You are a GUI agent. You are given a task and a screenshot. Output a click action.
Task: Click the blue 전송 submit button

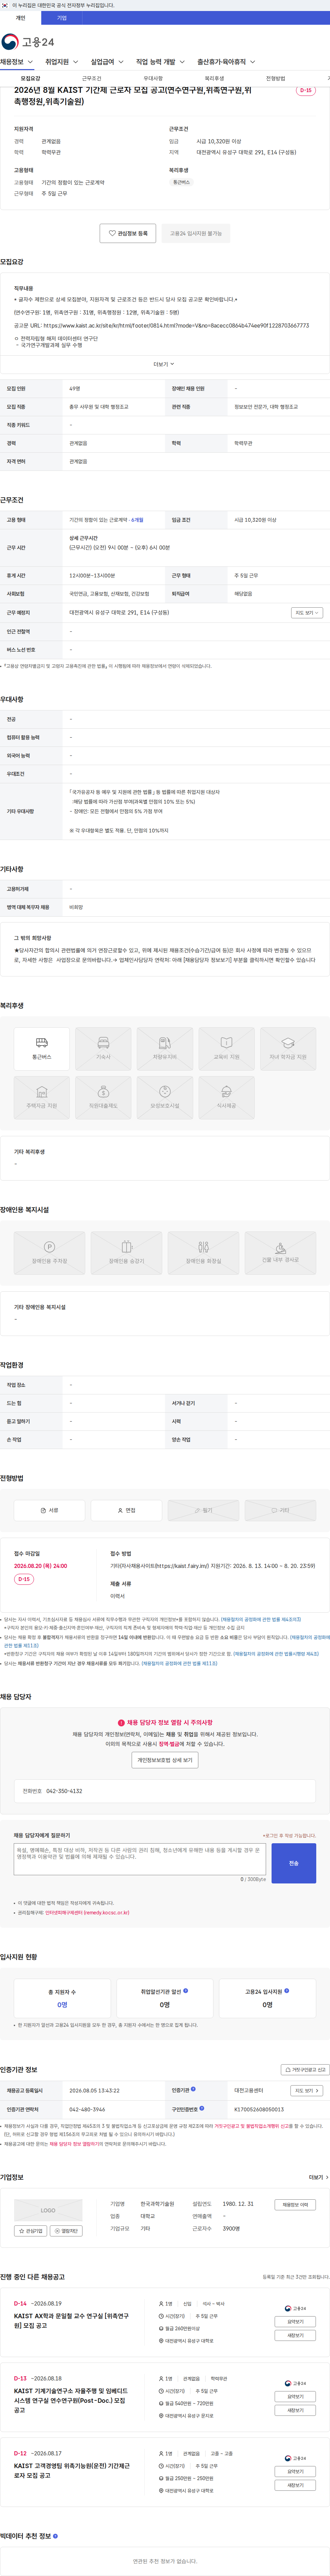tap(294, 1863)
